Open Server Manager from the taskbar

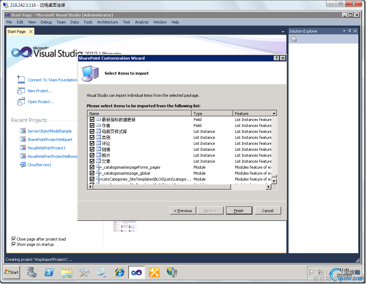point(32,272)
